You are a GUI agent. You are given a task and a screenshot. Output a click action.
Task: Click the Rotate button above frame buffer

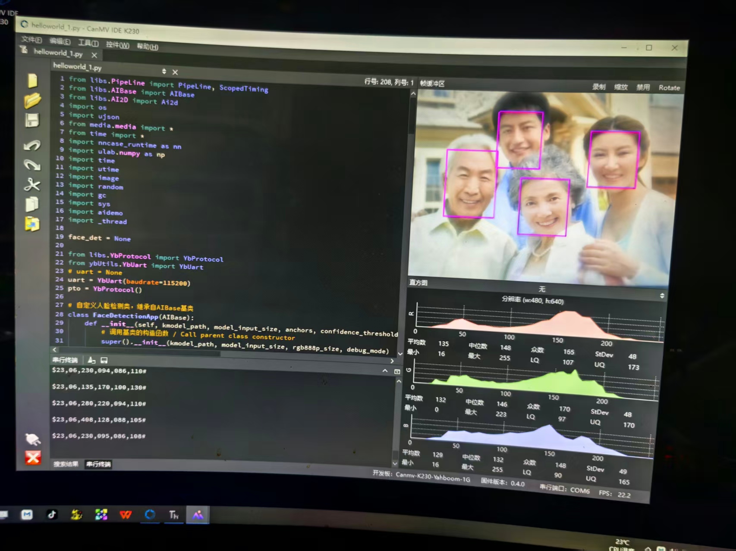click(669, 88)
